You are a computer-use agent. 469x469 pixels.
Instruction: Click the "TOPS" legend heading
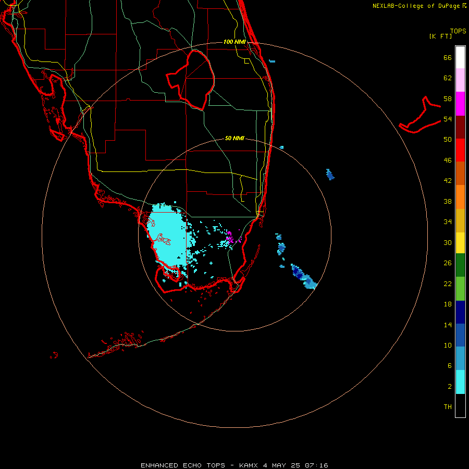click(458, 31)
